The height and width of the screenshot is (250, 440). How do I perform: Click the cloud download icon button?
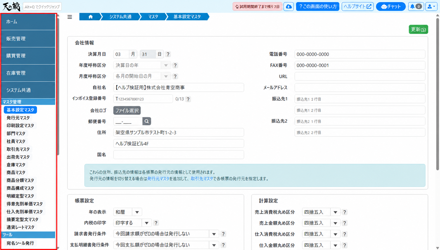click(289, 7)
